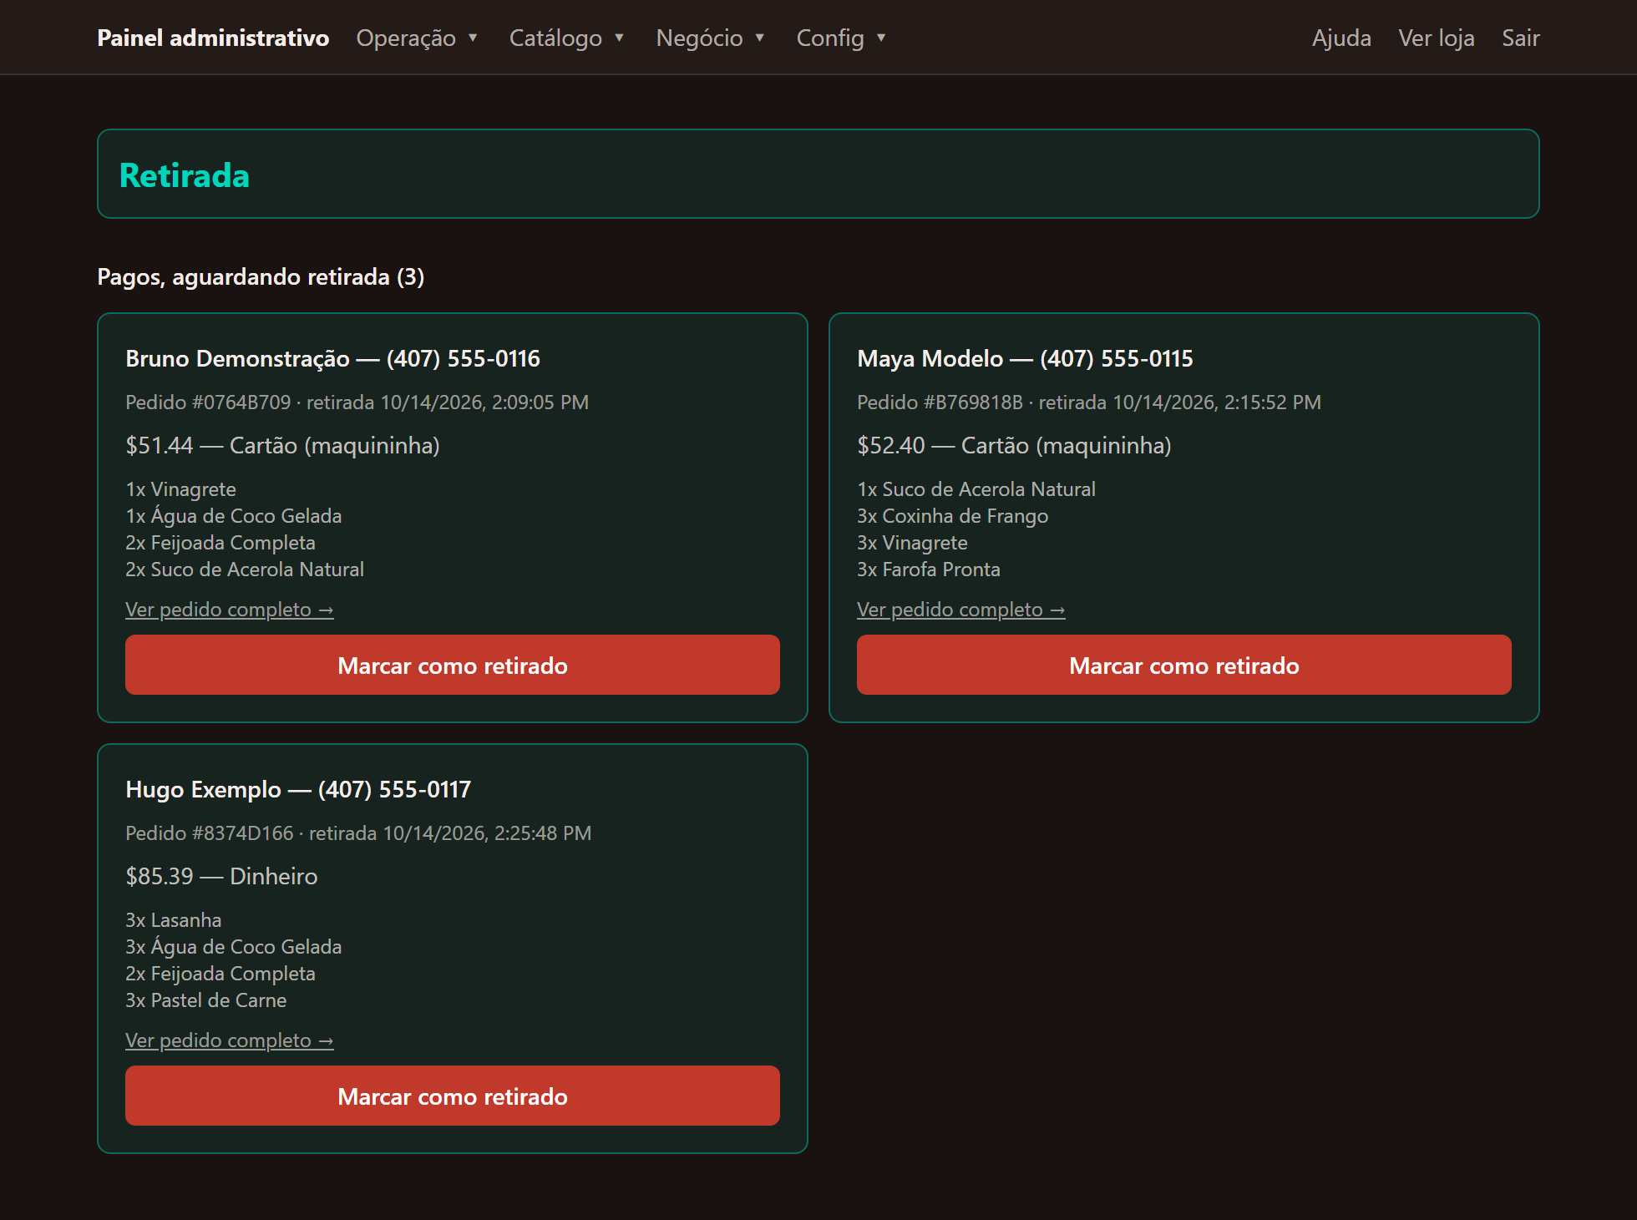1637x1220 pixels.
Task: Mark Bruno Demonstração's order as retirado
Action: 453,665
